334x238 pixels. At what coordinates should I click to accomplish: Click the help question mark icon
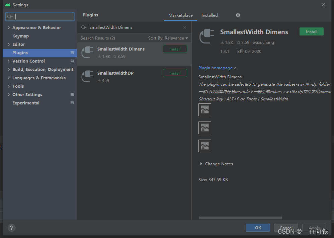11,228
